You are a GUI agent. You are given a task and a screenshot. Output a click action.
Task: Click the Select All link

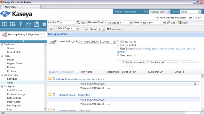click(53, 72)
